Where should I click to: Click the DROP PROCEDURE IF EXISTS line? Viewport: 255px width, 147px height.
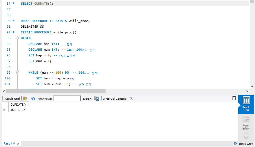click(x=55, y=21)
